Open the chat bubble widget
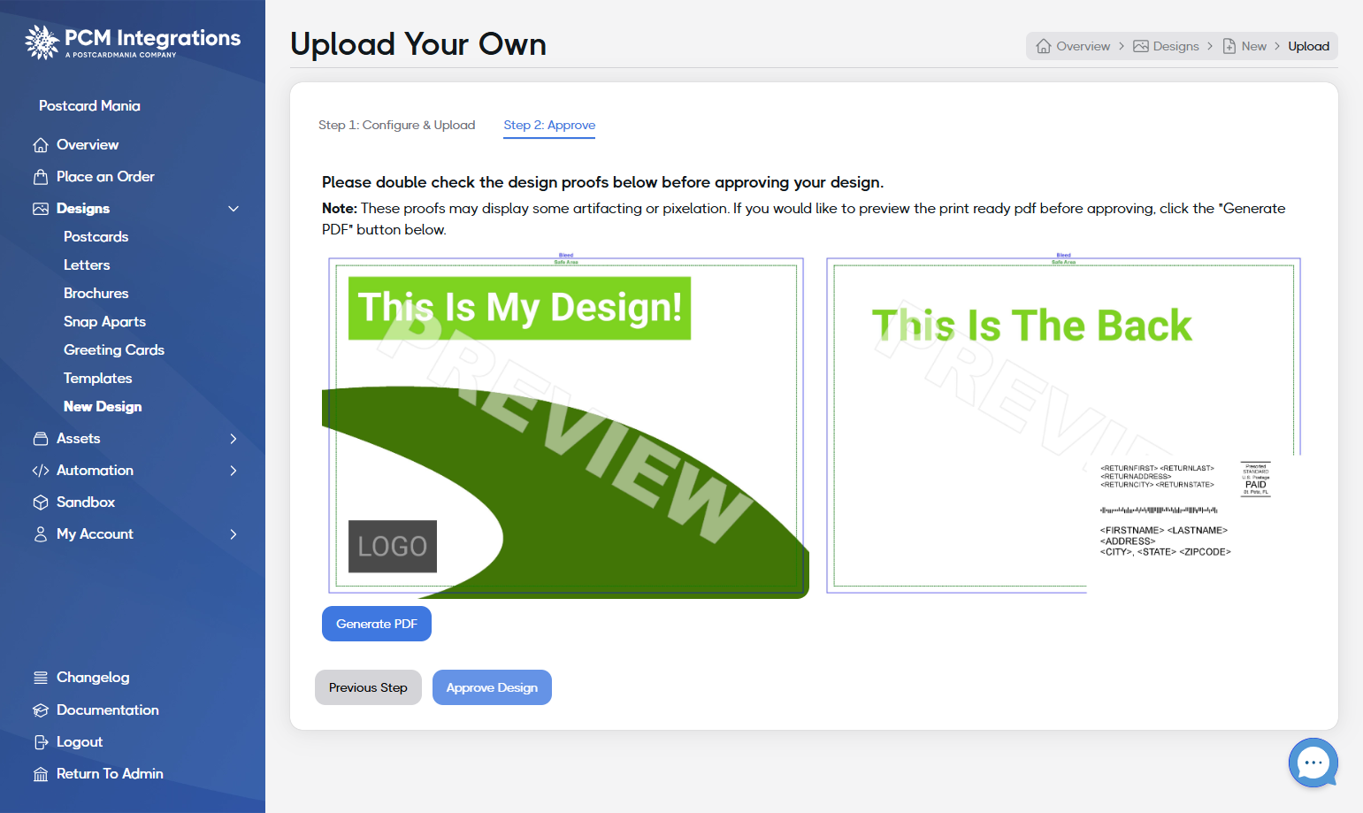The height and width of the screenshot is (813, 1363). coord(1313,763)
